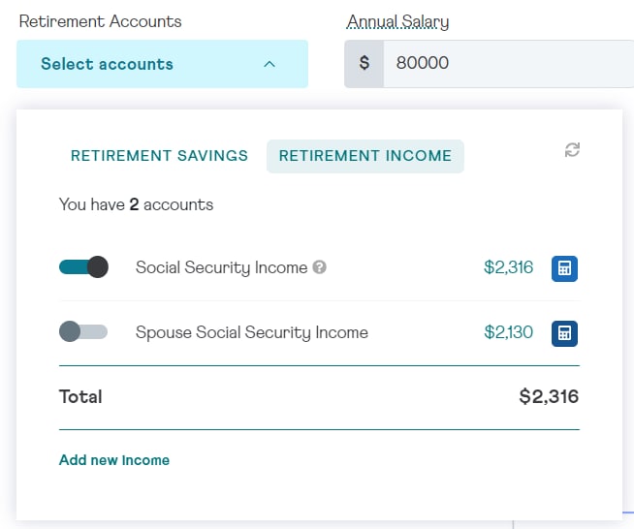Click the Social Security Income help icon
634x529 pixels.
320,267
